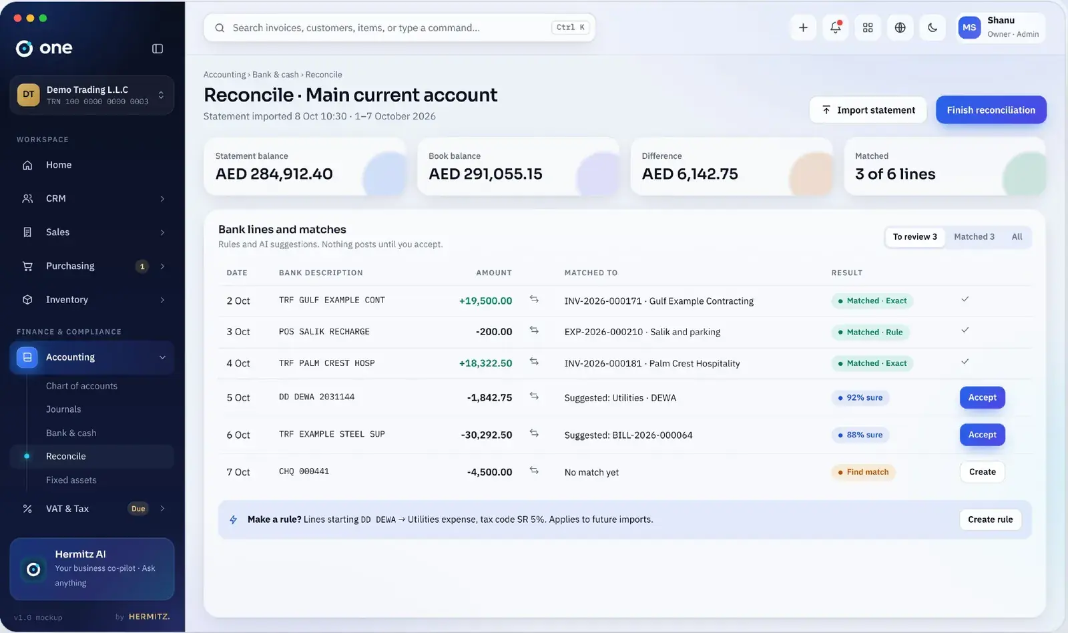Click the 'Find match' badge
Image resolution: width=1068 pixels, height=633 pixels.
click(862, 472)
